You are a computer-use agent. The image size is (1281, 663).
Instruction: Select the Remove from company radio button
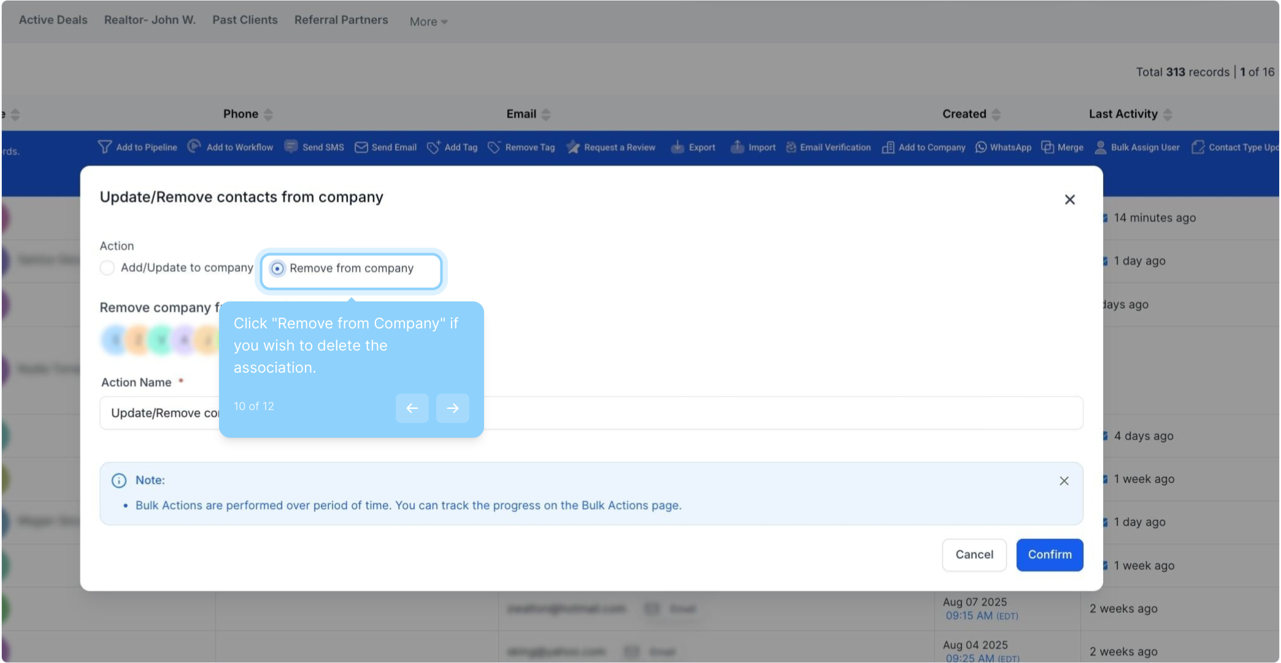[277, 268]
